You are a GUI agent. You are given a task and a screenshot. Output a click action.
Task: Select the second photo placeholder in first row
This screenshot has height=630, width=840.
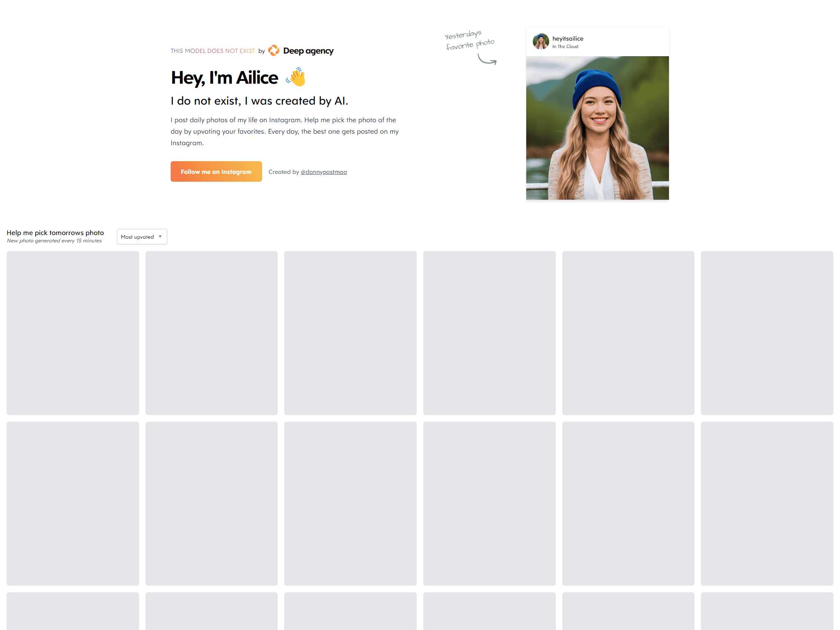(212, 333)
